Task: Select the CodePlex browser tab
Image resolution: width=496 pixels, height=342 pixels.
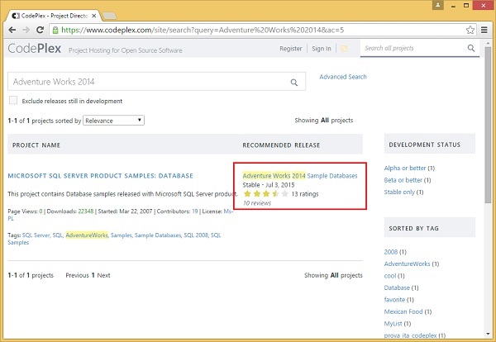Action: tap(50, 8)
